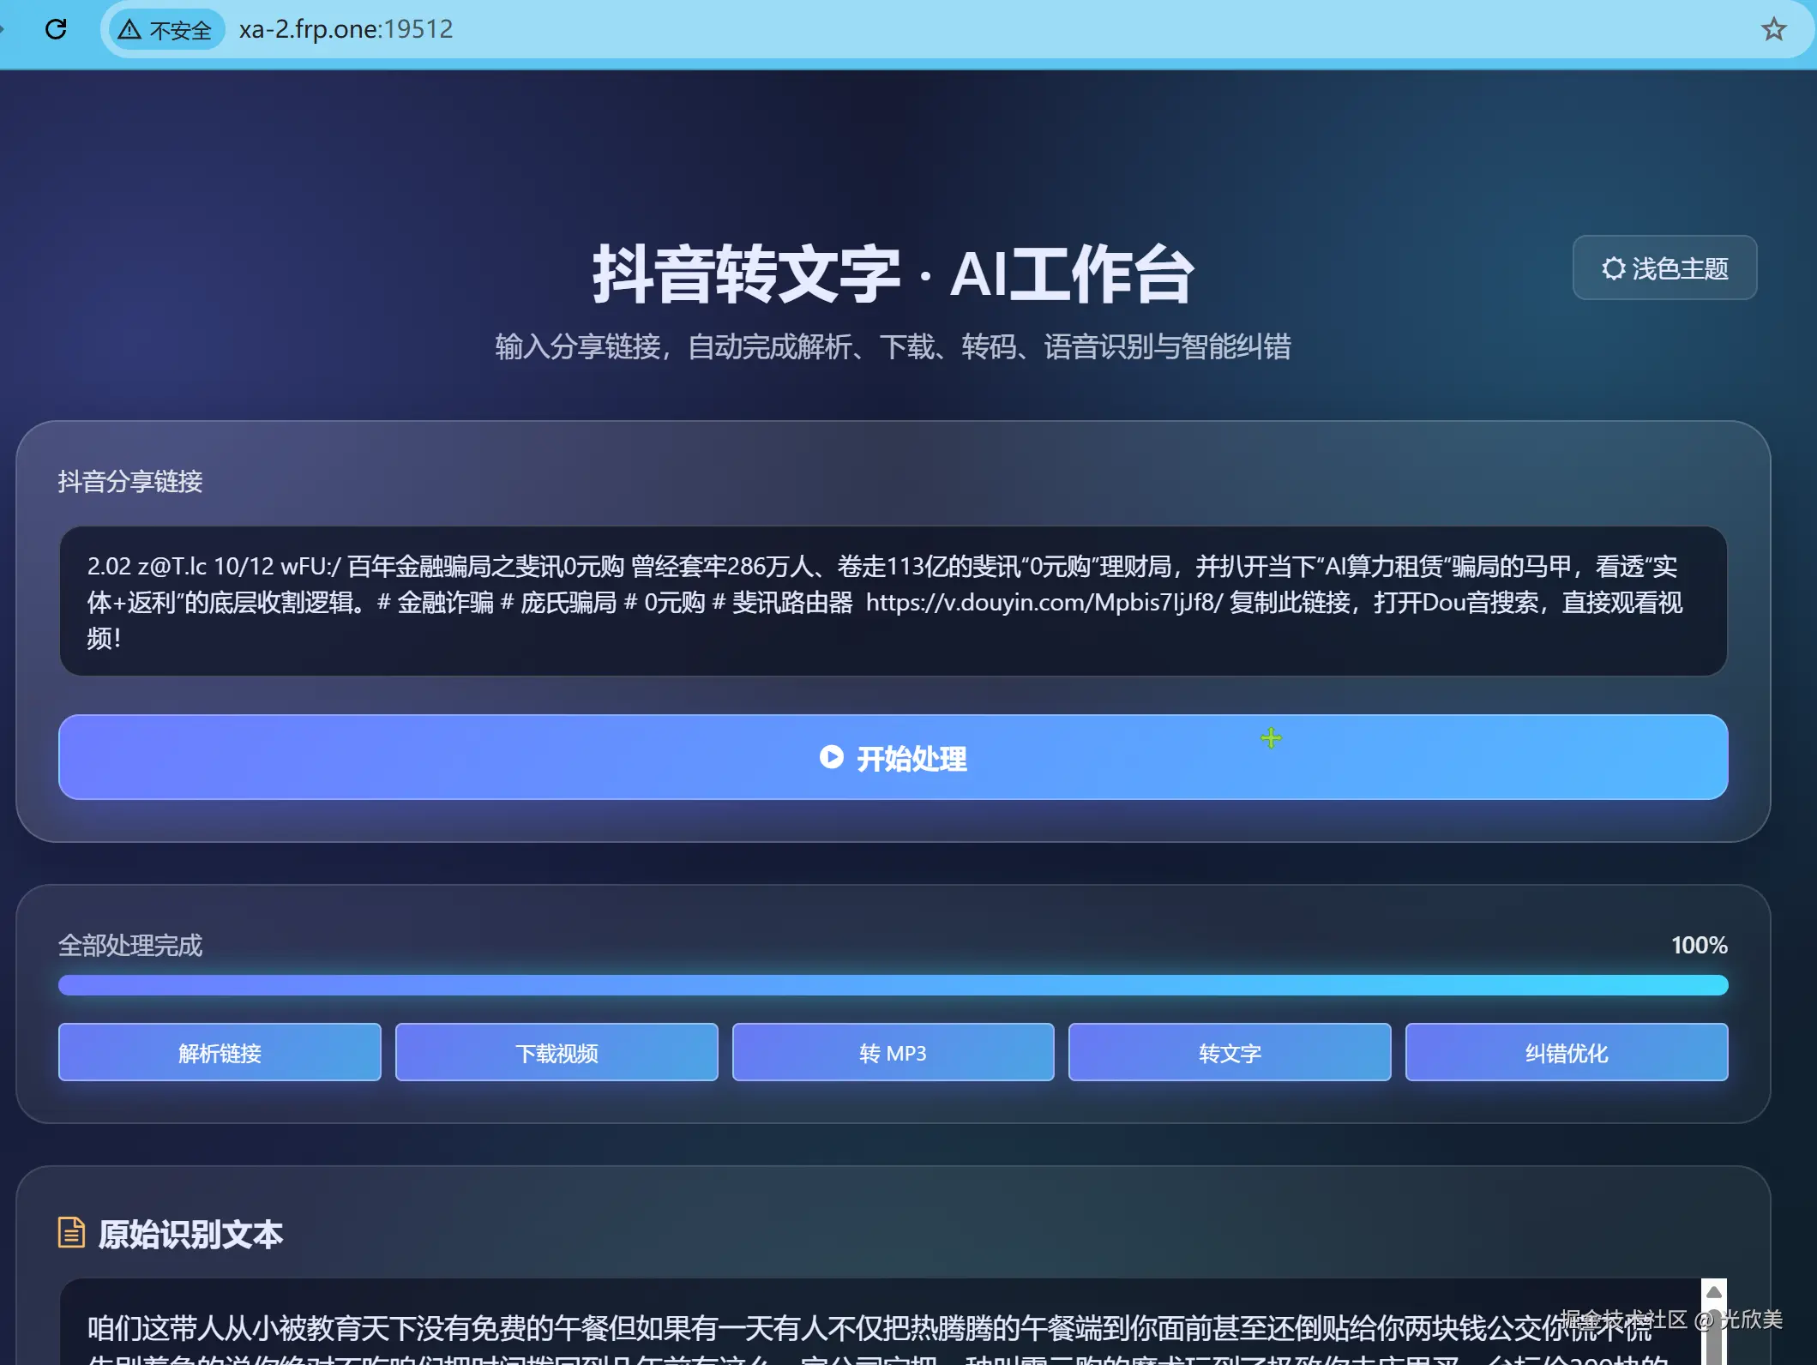Click the play icon on 开始处理 button
The width and height of the screenshot is (1817, 1365).
[831, 758]
